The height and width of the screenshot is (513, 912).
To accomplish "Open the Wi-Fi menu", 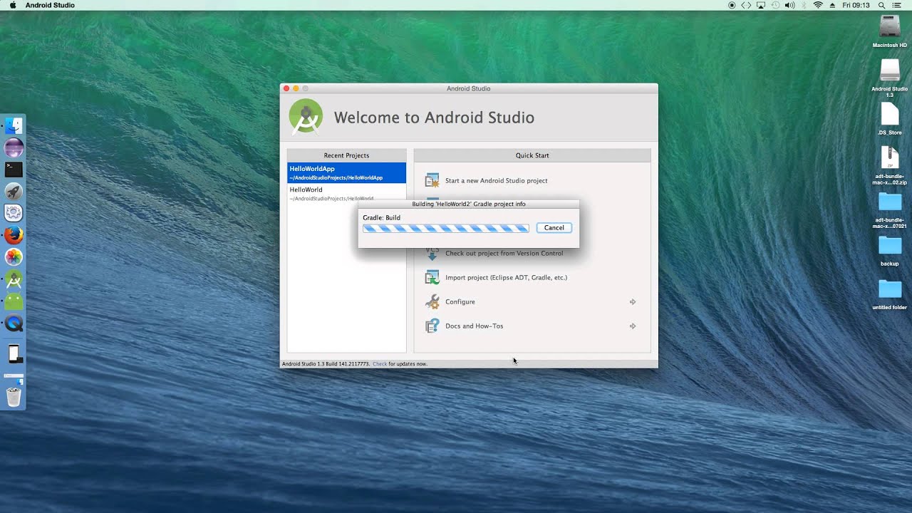I will tap(818, 5).
